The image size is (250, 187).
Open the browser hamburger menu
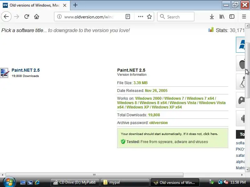tap(244, 17)
